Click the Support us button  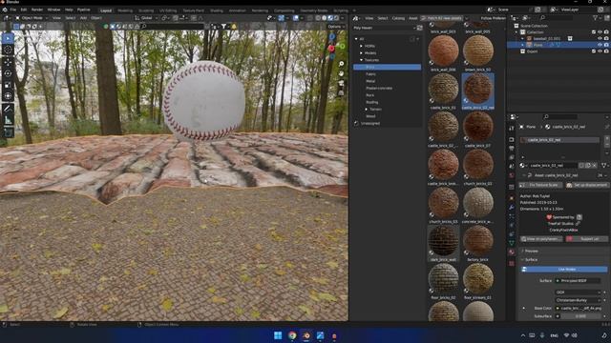pyautogui.click(x=587, y=239)
